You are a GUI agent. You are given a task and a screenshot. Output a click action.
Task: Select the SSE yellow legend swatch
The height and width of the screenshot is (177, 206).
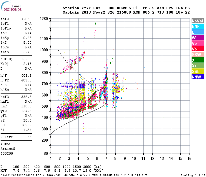click(x=198, y=71)
